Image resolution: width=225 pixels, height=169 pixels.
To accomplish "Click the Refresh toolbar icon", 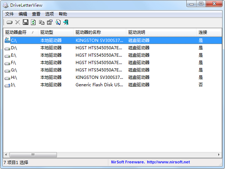I will click(33, 23).
